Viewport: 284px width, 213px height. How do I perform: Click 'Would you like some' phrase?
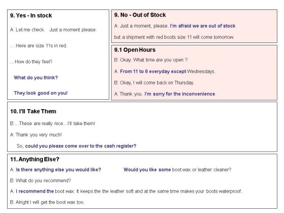[x=147, y=169]
